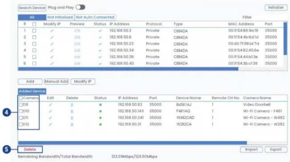Click Modify IP pencil for 192.168.50.6
The height and width of the screenshot is (162, 290).
click(x=52, y=37)
